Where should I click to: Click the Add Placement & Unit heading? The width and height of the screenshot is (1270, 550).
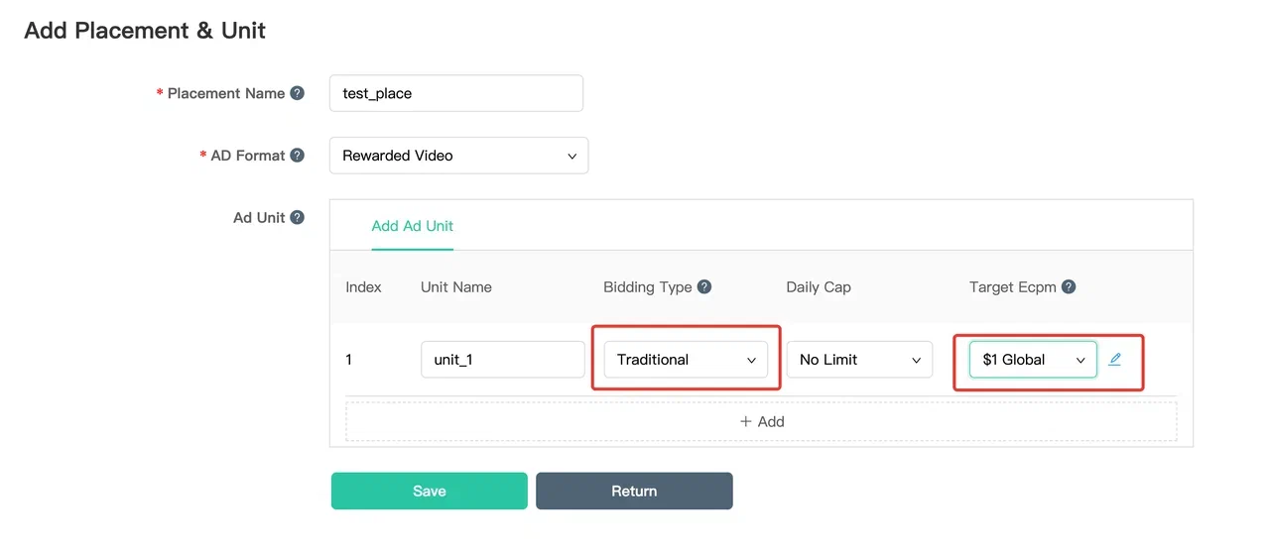[145, 31]
